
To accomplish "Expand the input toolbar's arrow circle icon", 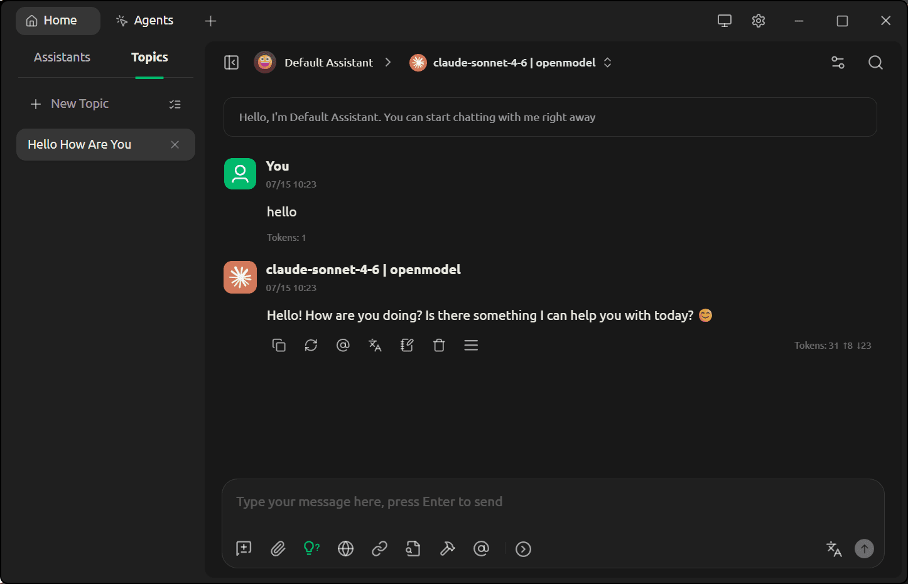I will click(x=523, y=549).
